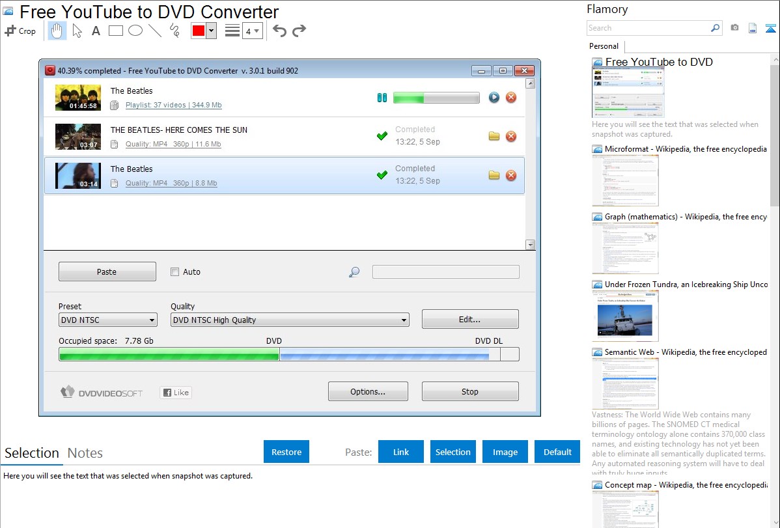Click the blue upload icon in Flamory

point(770,28)
